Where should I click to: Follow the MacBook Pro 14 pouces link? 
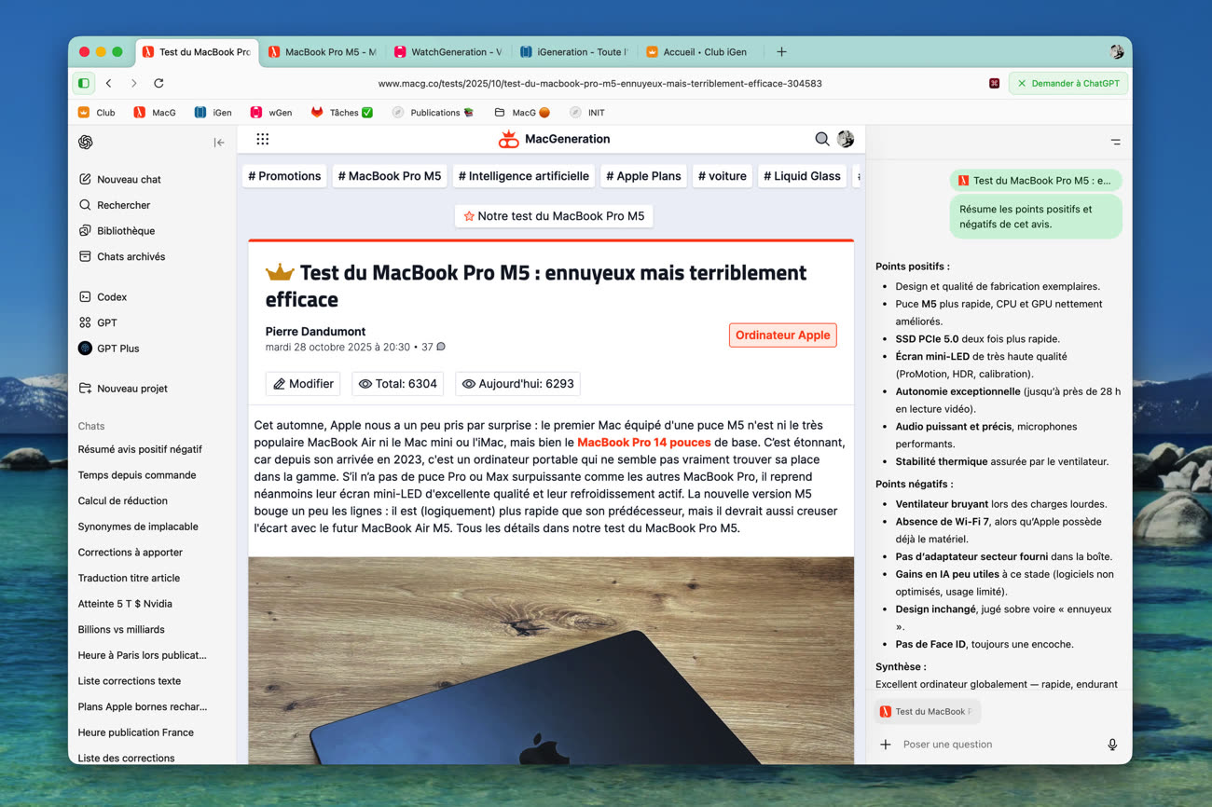tap(643, 443)
